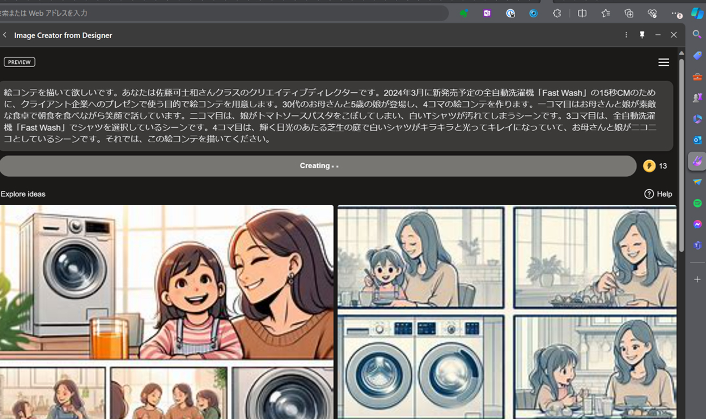Expand the hamburger menu next to PREVIEW

click(663, 62)
